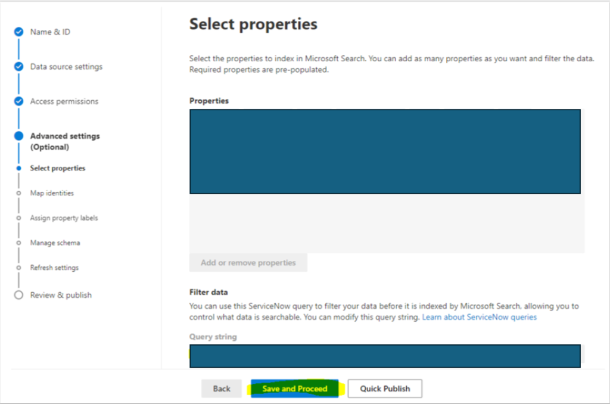Viewport: 610px width, 404px height.
Task: Click the empty circle next to Map identities
Action: tap(18, 193)
